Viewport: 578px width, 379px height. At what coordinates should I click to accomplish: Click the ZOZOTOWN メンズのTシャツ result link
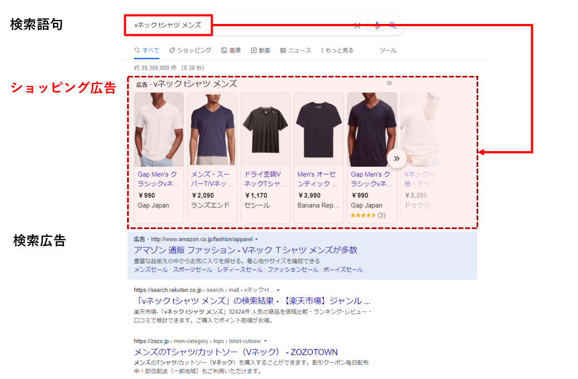click(236, 352)
